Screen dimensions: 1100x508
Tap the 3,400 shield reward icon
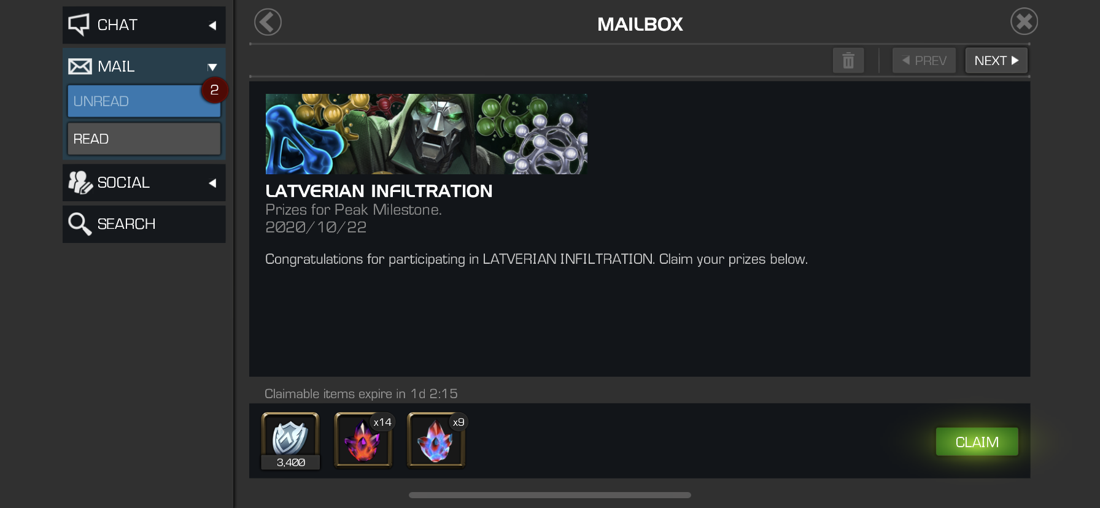pyautogui.click(x=290, y=441)
